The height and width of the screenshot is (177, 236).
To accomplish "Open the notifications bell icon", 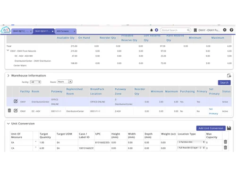I will 152,30.
